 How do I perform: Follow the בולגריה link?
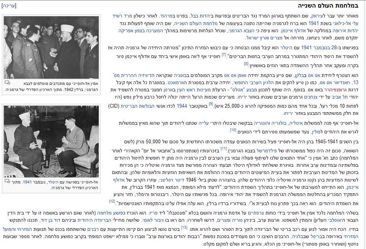[x=279, y=123]
